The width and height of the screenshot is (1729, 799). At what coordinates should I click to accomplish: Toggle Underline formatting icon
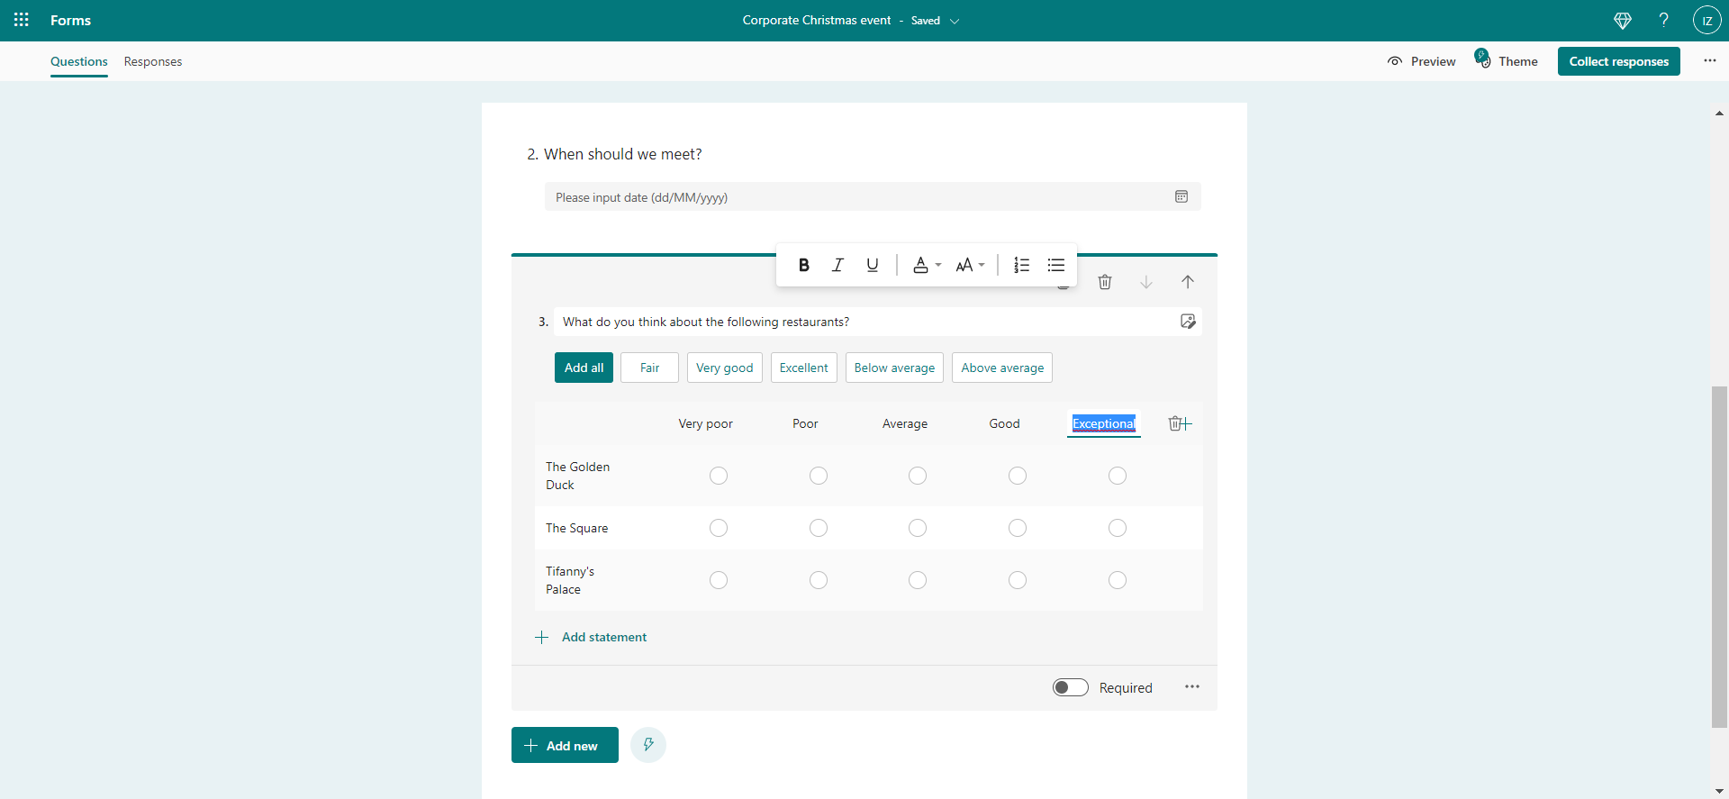[x=872, y=265]
